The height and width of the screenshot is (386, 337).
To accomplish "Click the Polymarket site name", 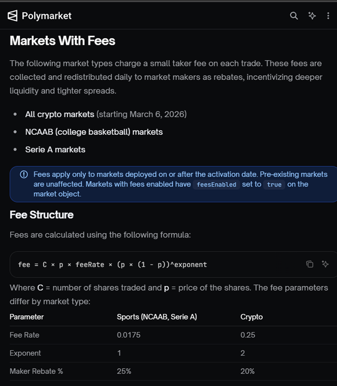I will click(46, 16).
